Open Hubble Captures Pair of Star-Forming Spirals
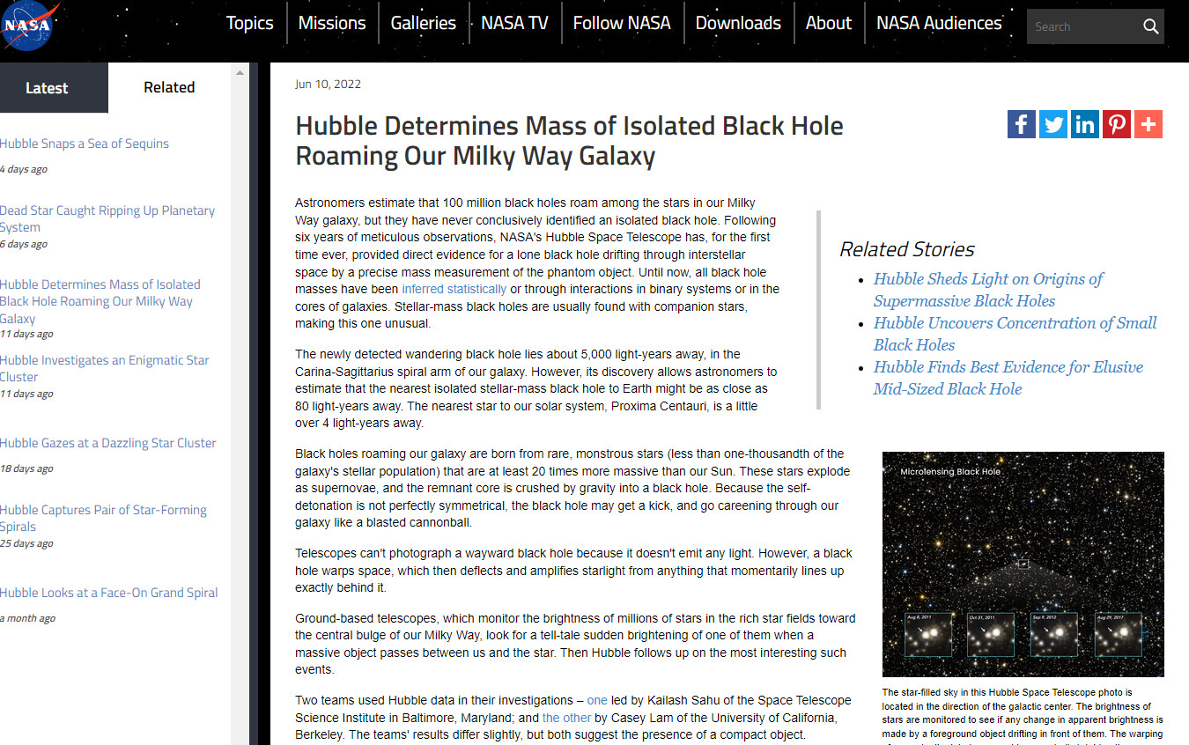1189x745 pixels. [x=103, y=518]
